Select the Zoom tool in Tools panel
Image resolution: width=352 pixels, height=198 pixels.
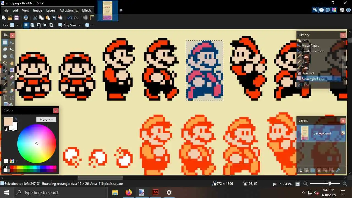(x=12, y=56)
